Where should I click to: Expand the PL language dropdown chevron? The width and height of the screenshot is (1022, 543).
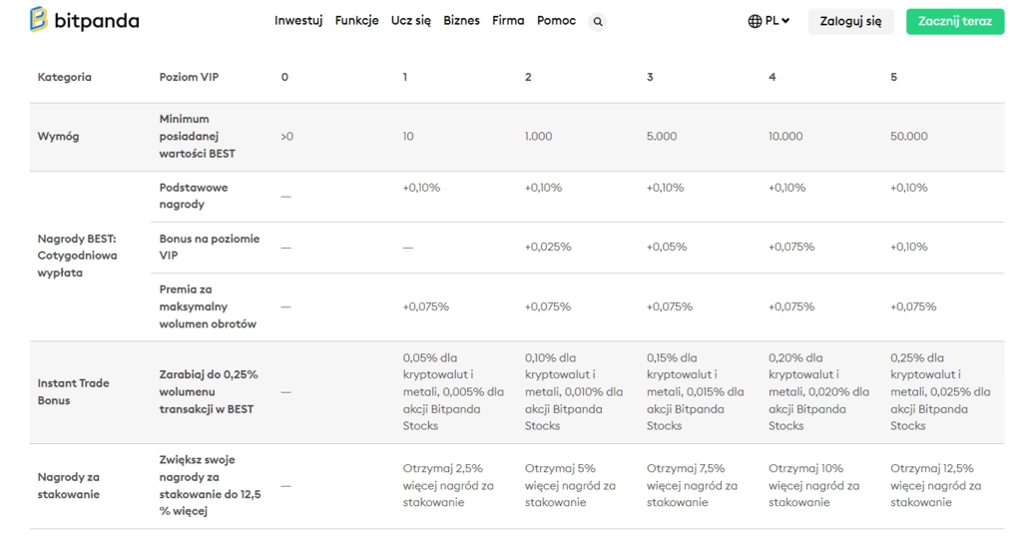pos(785,21)
